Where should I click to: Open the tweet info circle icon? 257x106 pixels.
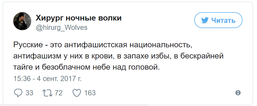coord(237,92)
